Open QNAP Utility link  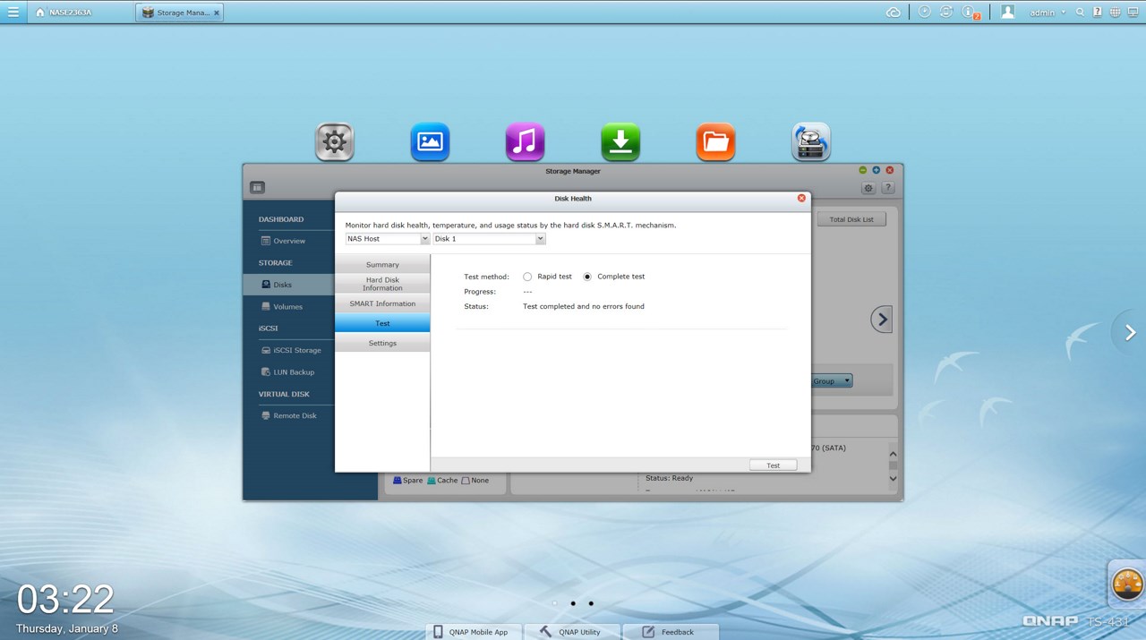(571, 631)
